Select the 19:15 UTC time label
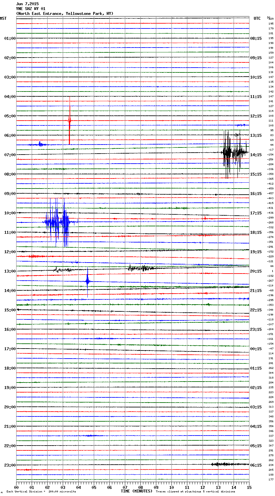The height and width of the screenshot is (496, 275). 256,252
